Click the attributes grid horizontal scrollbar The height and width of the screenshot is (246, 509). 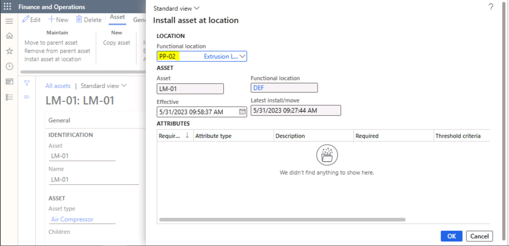(x=282, y=220)
